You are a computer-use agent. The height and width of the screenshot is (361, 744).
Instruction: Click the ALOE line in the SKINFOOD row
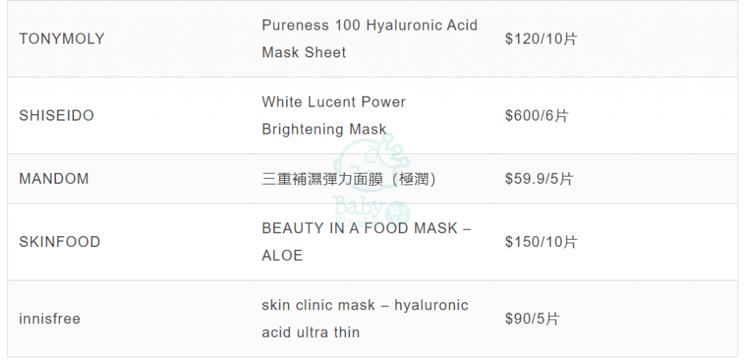tap(283, 255)
